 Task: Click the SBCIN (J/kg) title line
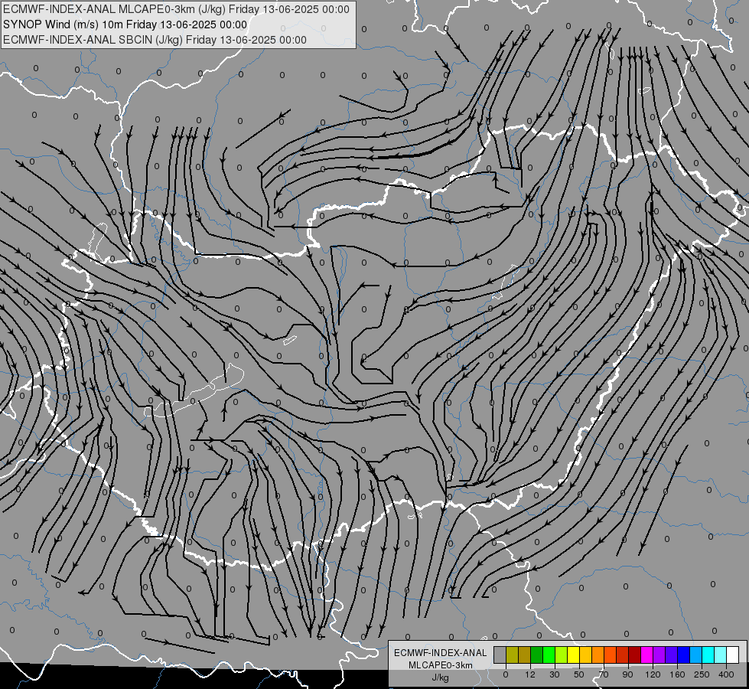pos(155,40)
